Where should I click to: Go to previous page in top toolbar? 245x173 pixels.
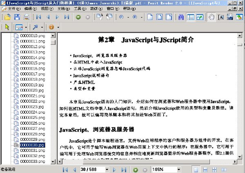tap(48, 17)
